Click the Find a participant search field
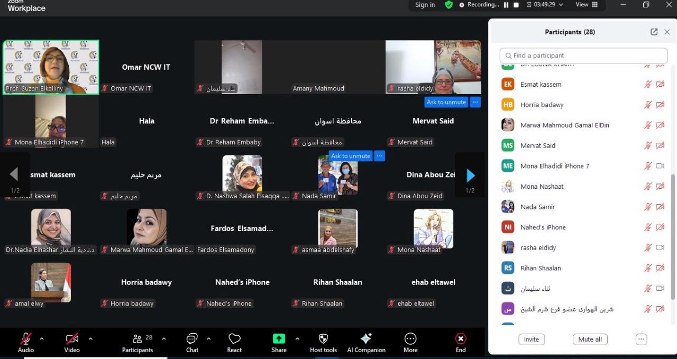 point(583,56)
